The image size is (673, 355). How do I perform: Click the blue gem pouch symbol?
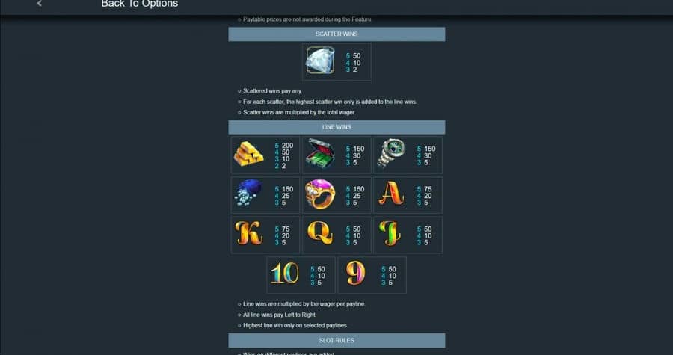click(x=248, y=193)
